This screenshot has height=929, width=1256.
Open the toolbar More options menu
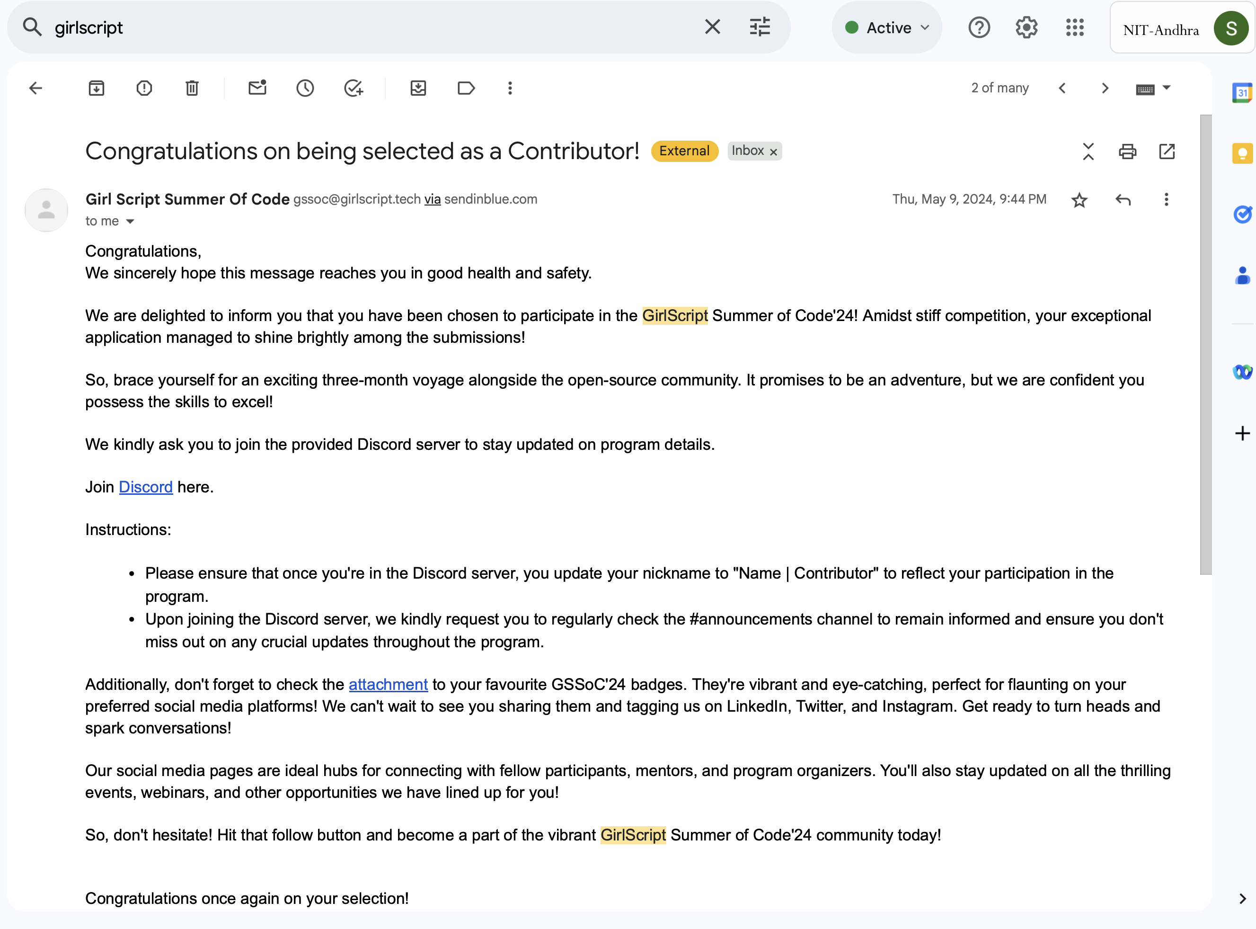click(x=510, y=88)
